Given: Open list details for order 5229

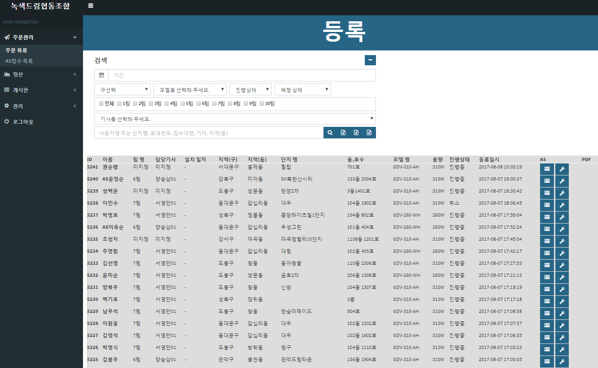Looking at the screenshot, I should (x=547, y=313).
